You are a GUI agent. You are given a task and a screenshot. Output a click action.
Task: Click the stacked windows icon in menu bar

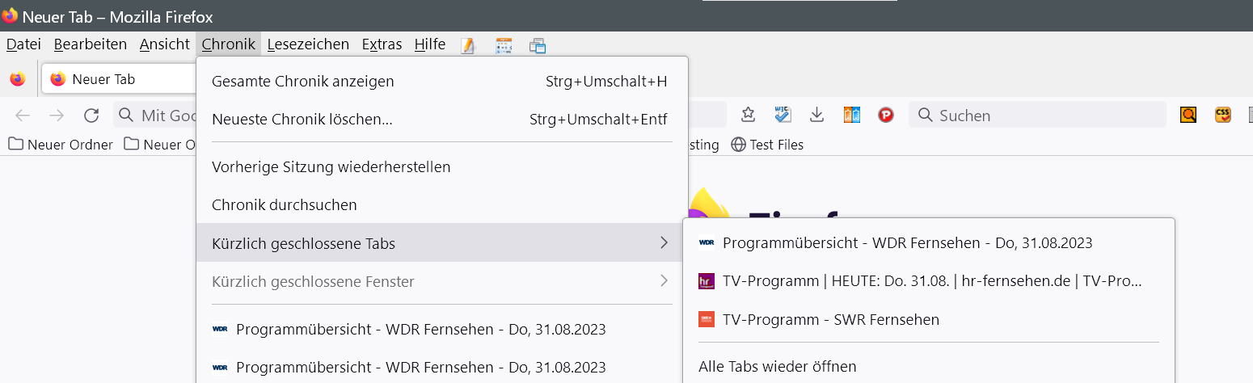538,45
